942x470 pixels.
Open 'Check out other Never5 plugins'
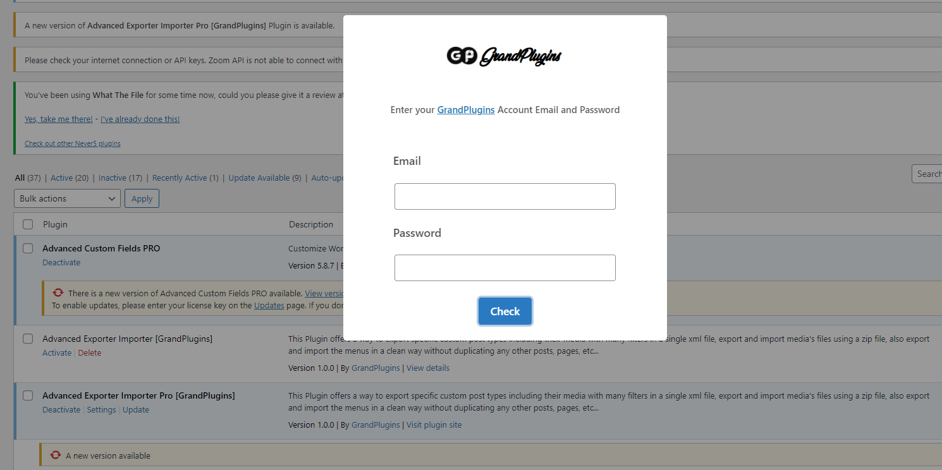[72, 143]
